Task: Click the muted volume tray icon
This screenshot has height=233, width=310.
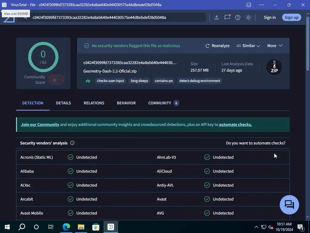Action: tap(271, 227)
